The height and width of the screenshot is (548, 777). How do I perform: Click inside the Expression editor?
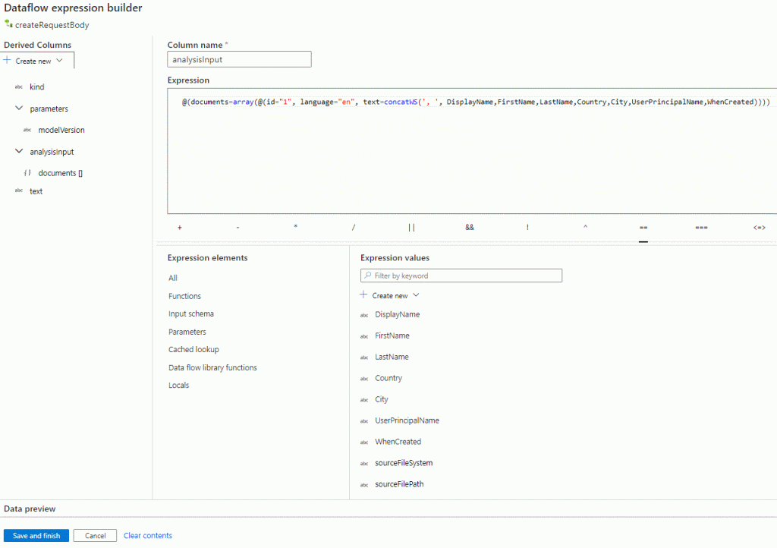click(472, 151)
